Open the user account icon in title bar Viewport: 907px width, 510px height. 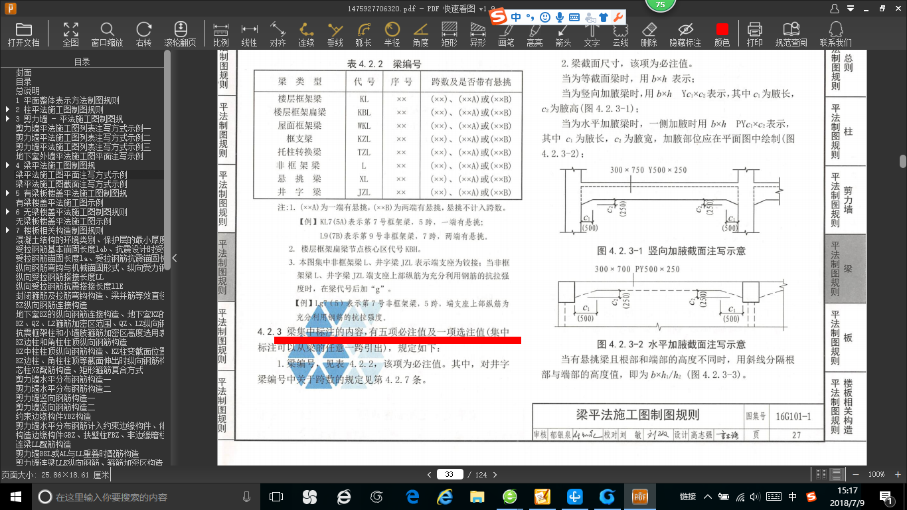pos(835,8)
